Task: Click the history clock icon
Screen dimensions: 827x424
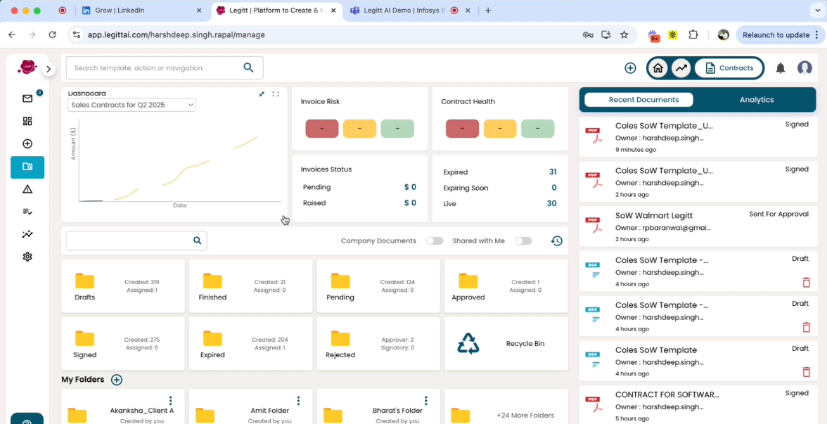Action: [x=556, y=241]
